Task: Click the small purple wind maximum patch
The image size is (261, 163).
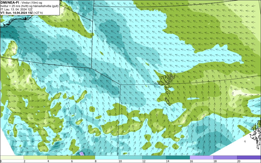Action: point(81,154)
